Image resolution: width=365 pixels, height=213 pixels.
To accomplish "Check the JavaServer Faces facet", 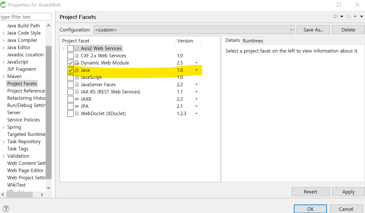I will tap(70, 85).
